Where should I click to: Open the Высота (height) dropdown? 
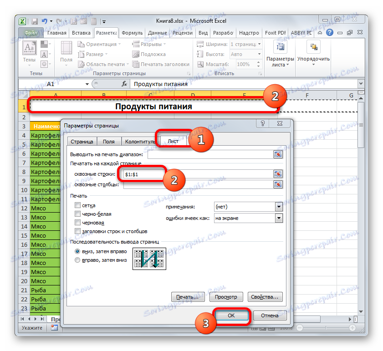click(x=259, y=54)
